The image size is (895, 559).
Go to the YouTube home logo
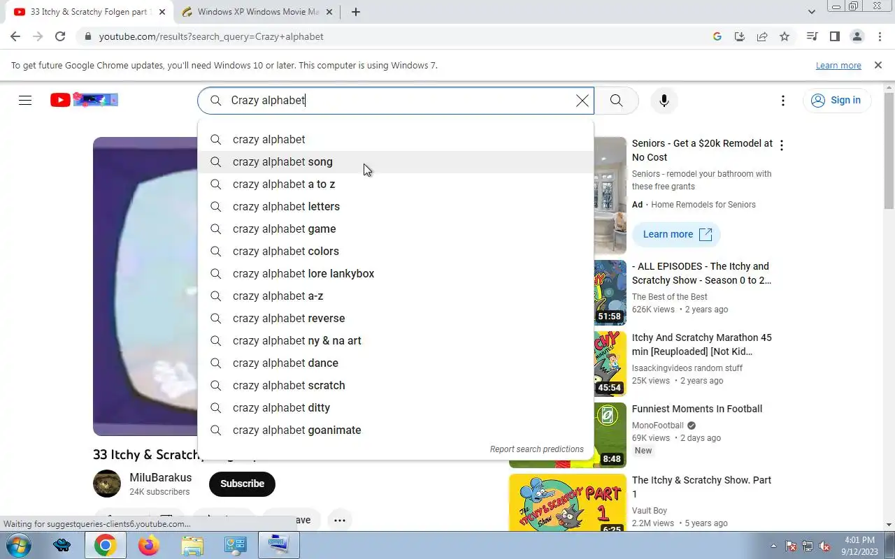(84, 100)
